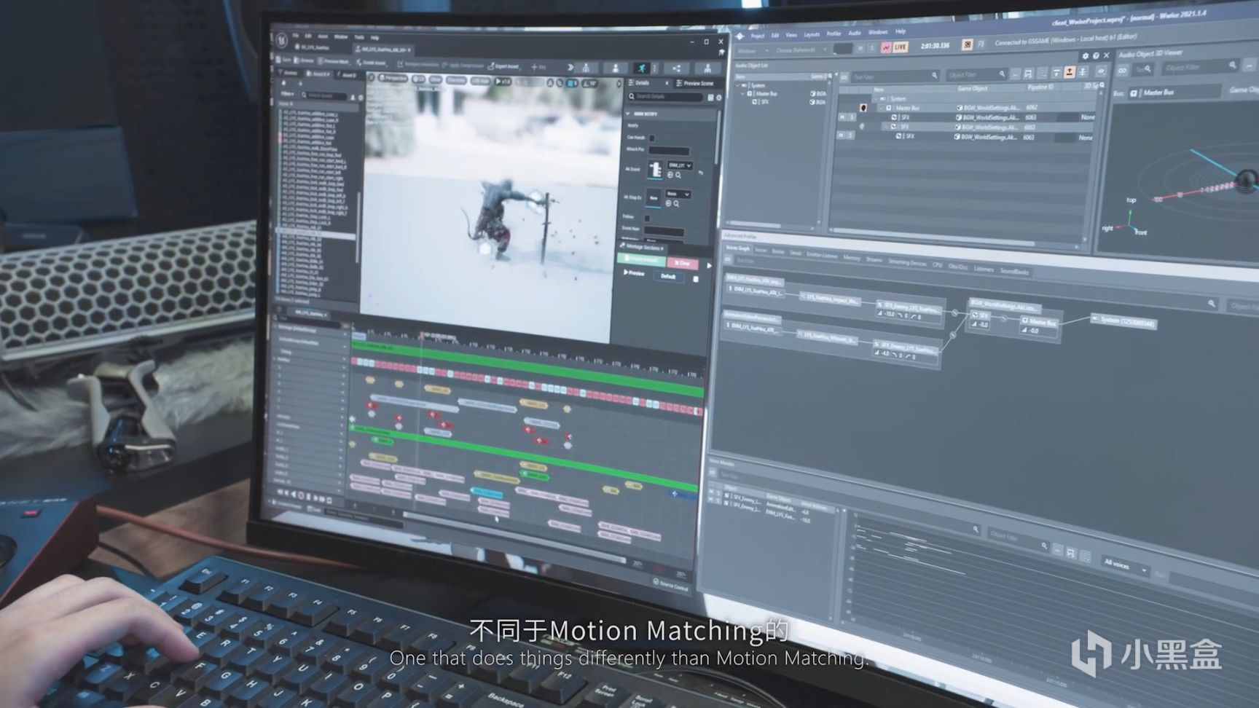The height and width of the screenshot is (708, 1259).
Task: Toggle the first checkbox under Notify
Action: (x=652, y=138)
